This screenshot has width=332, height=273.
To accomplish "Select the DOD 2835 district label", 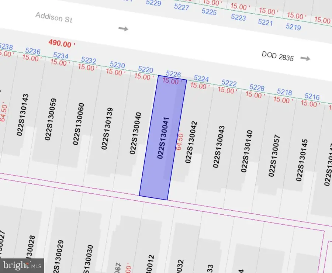I will (x=277, y=56).
